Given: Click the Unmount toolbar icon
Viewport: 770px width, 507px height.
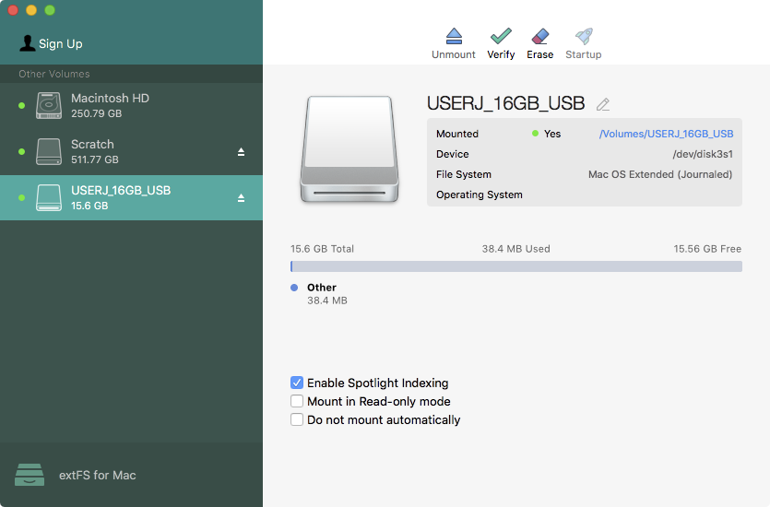Looking at the screenshot, I should tap(454, 36).
